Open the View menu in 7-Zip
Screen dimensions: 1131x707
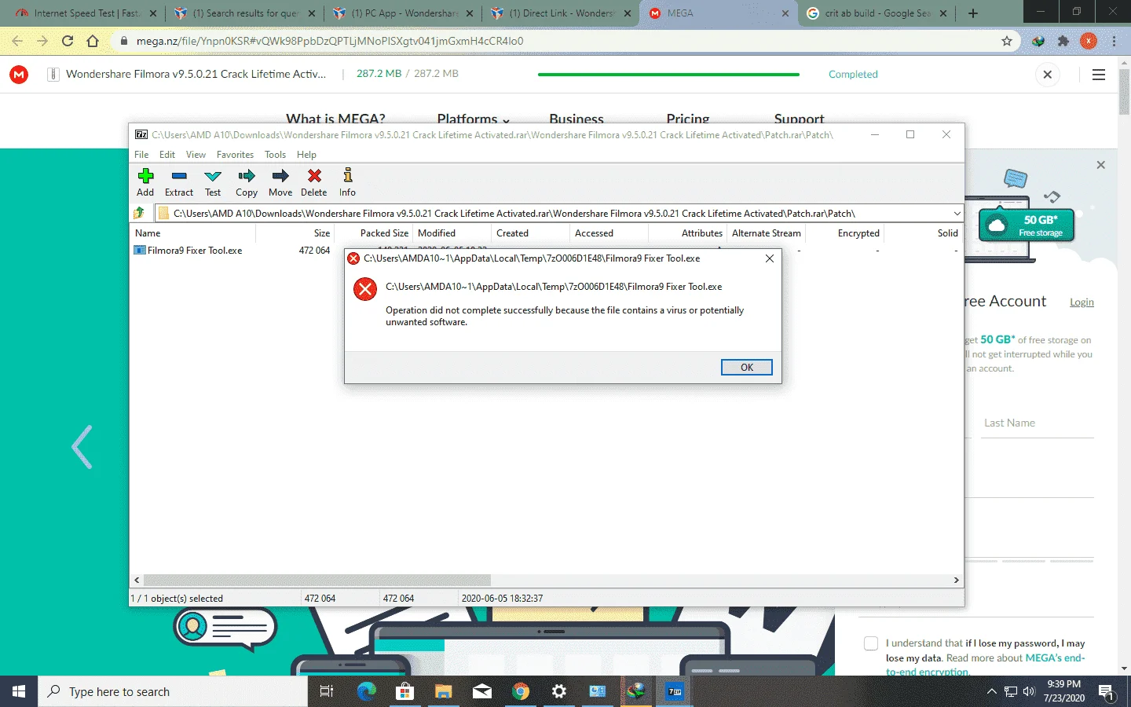pyautogui.click(x=196, y=155)
